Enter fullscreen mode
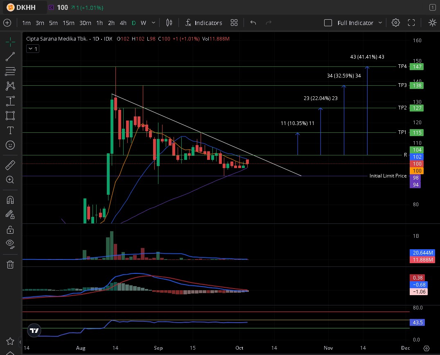Viewport: 440px width, 355px height. coord(411,23)
